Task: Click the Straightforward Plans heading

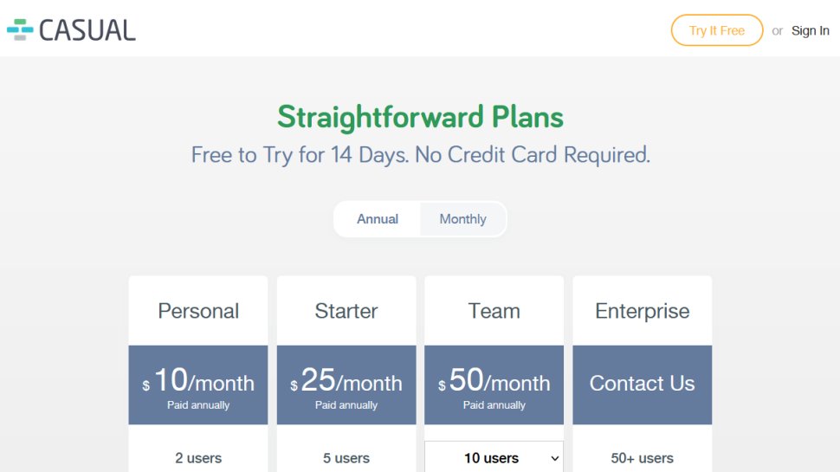Action: click(x=420, y=116)
